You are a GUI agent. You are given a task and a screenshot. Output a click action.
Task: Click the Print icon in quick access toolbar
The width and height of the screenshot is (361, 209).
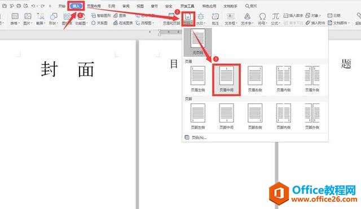coord(19,6)
